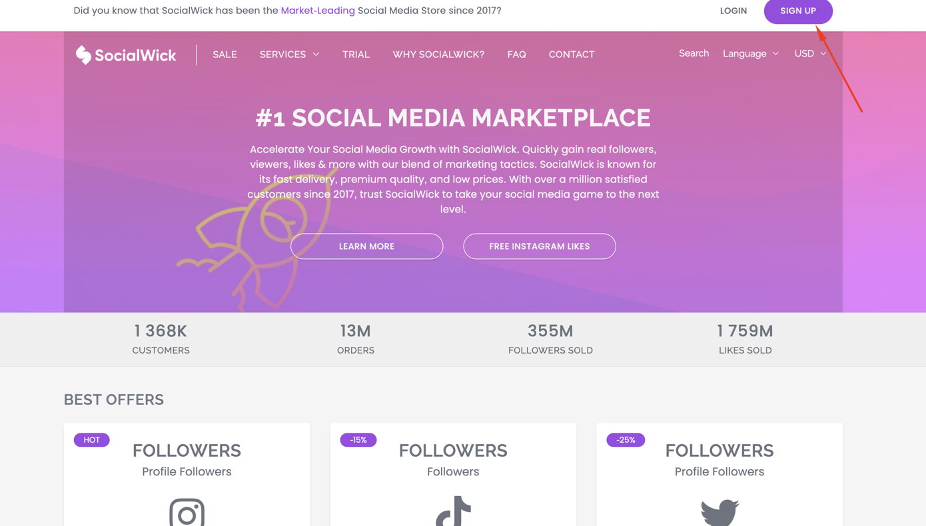
Task: Click the Market-Leading link in the banner
Action: pos(318,10)
